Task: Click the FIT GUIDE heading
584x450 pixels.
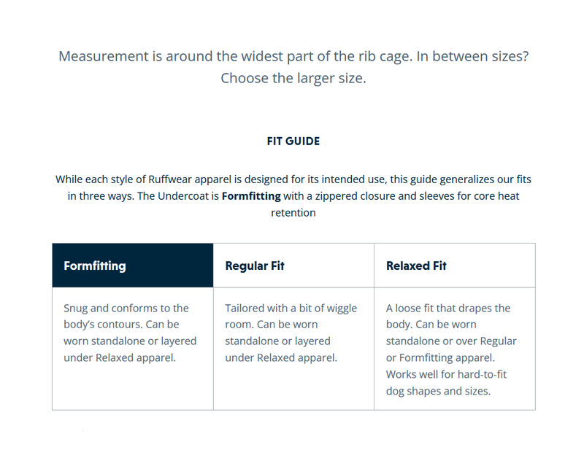Action: (x=293, y=141)
